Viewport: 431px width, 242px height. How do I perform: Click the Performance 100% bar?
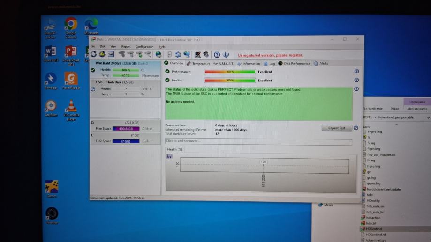tap(230, 72)
